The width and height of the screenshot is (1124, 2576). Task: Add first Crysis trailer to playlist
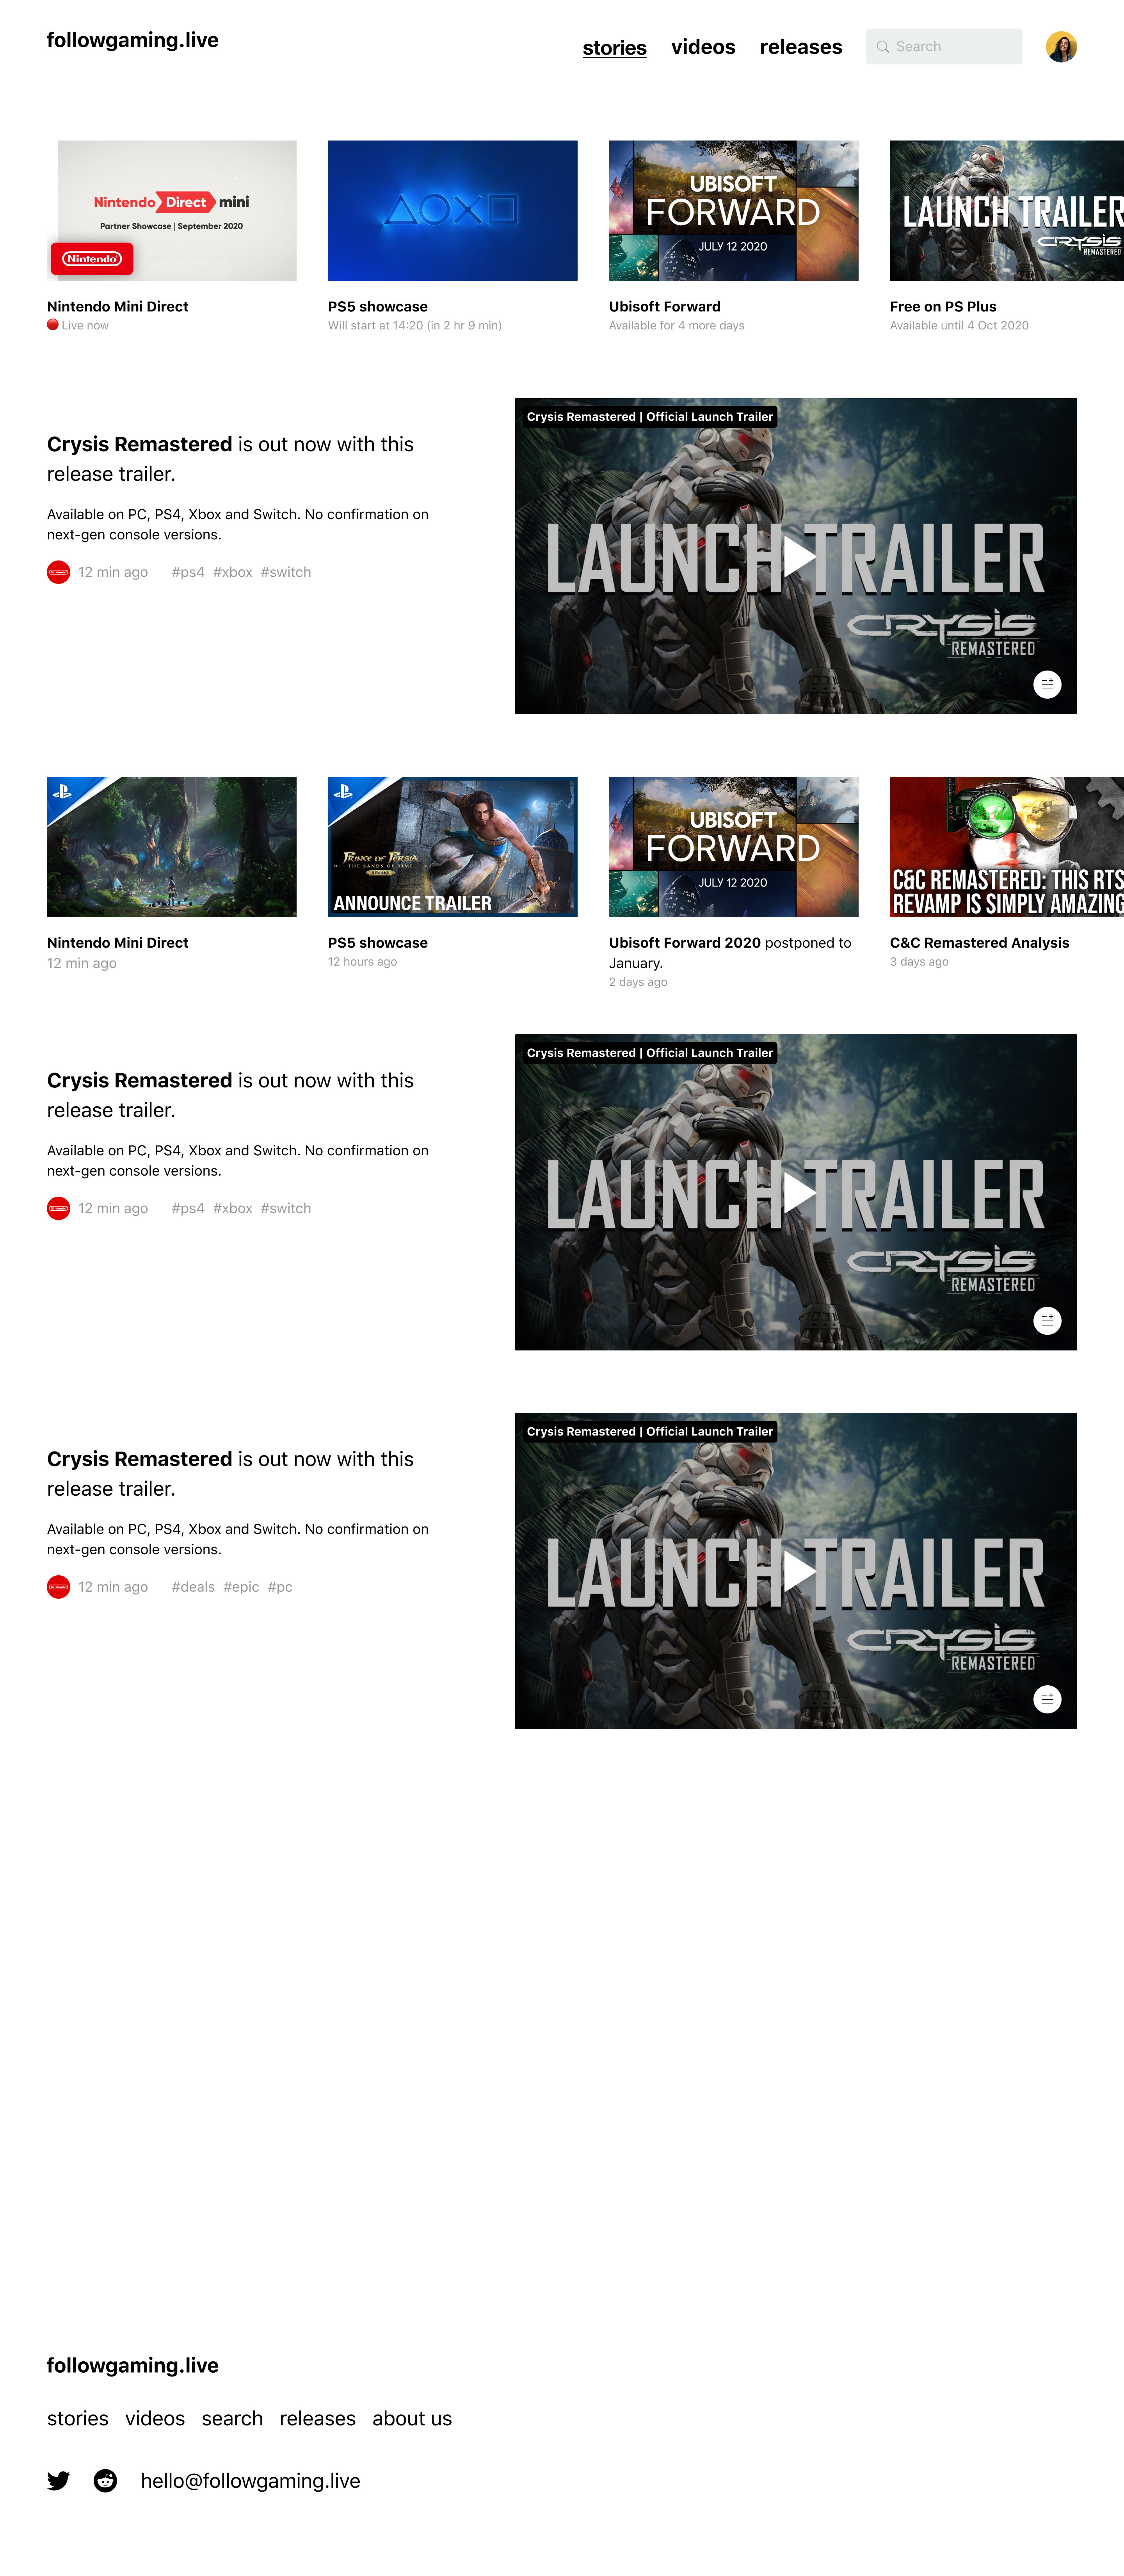1047,685
